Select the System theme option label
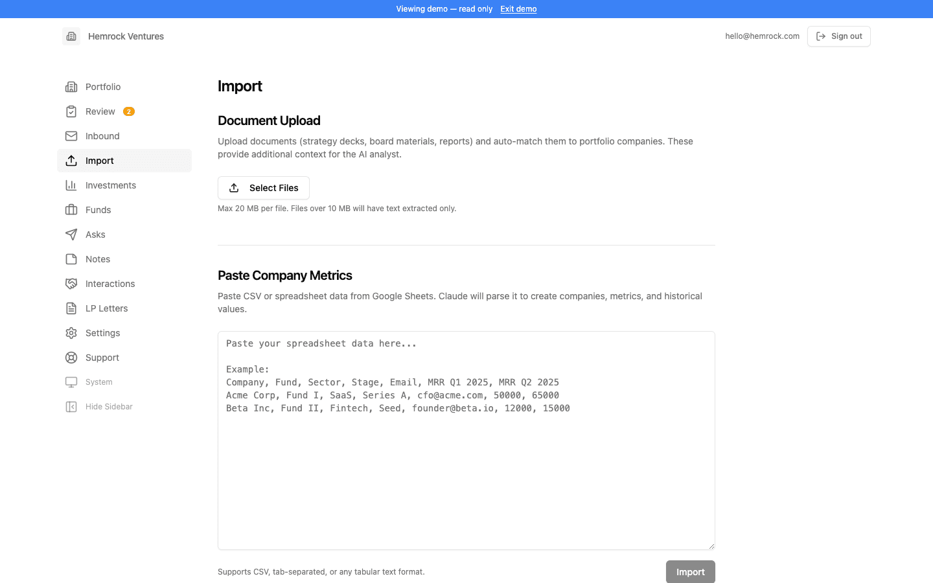 pos(99,382)
